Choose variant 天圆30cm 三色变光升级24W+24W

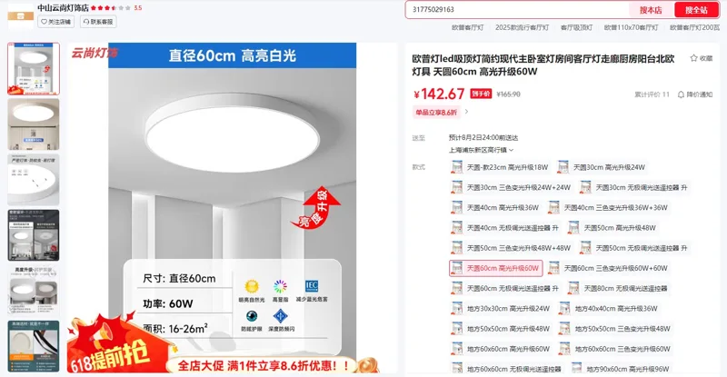(512, 188)
